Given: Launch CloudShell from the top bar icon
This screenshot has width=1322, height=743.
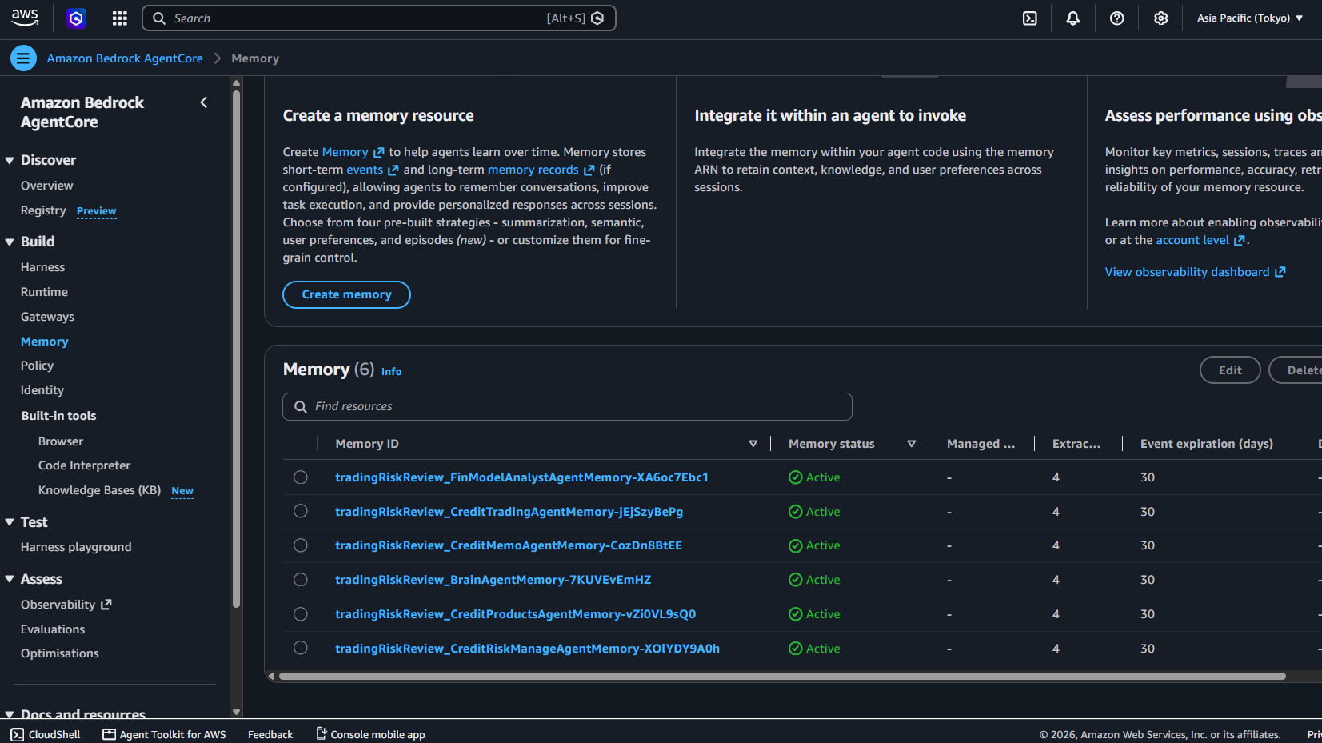Looking at the screenshot, I should [1030, 18].
